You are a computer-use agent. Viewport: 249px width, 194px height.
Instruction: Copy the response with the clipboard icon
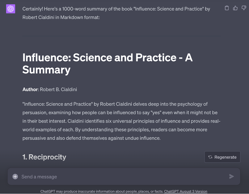227,8
